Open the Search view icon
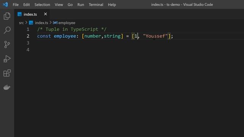The image size is (244, 137). (x=7, y=30)
